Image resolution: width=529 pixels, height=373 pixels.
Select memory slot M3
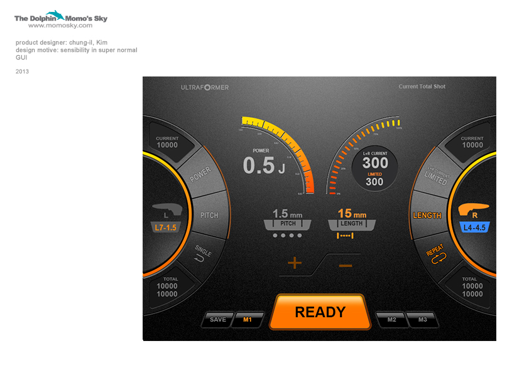click(x=422, y=320)
